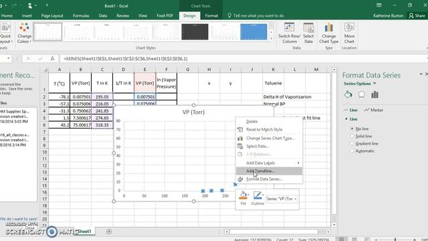Switch to the Line tab in format pane

[x=350, y=110]
